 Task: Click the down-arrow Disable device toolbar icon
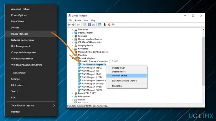(x=113, y=25)
